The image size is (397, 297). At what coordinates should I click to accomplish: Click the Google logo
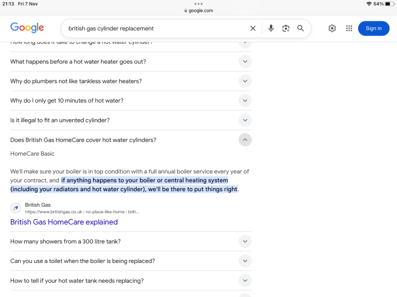pos(27,28)
